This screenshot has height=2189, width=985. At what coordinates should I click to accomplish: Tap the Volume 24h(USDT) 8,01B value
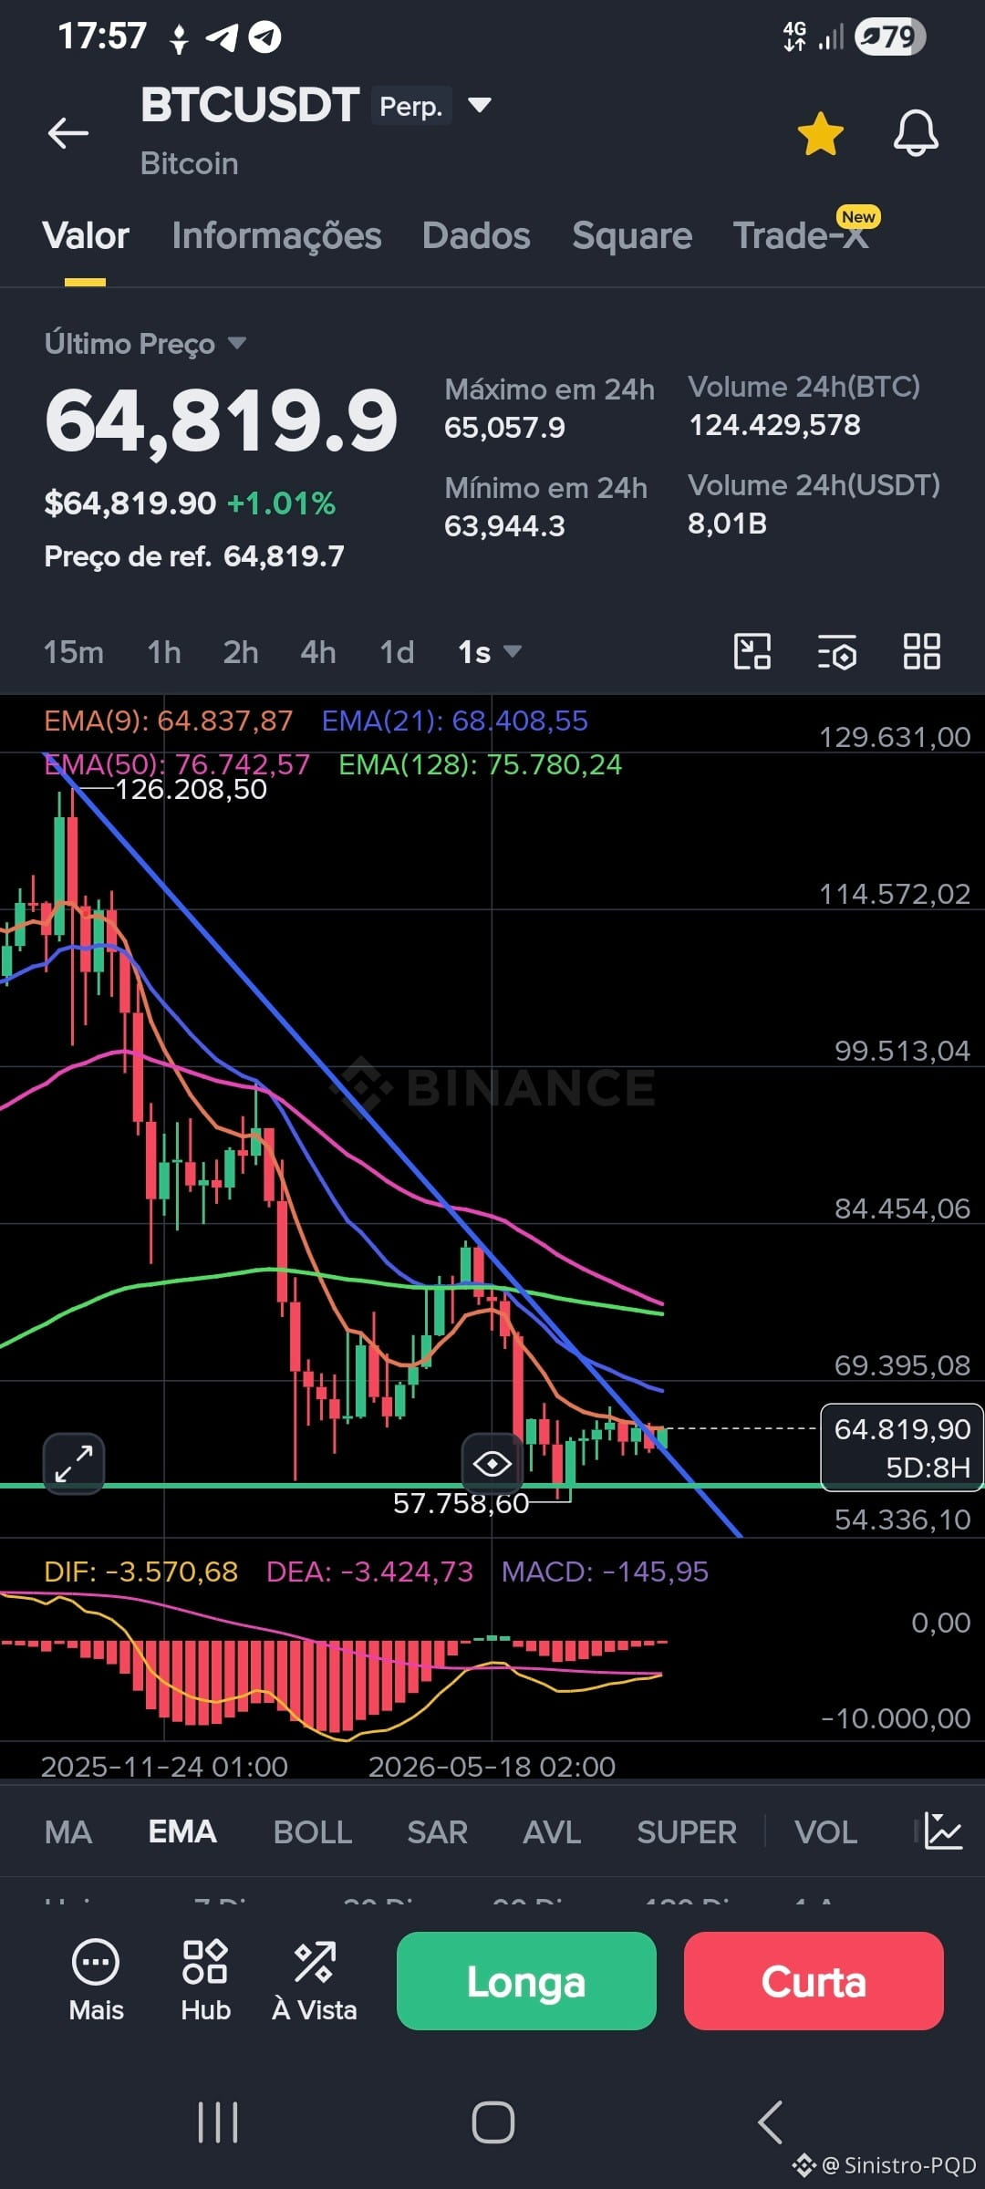(x=727, y=523)
